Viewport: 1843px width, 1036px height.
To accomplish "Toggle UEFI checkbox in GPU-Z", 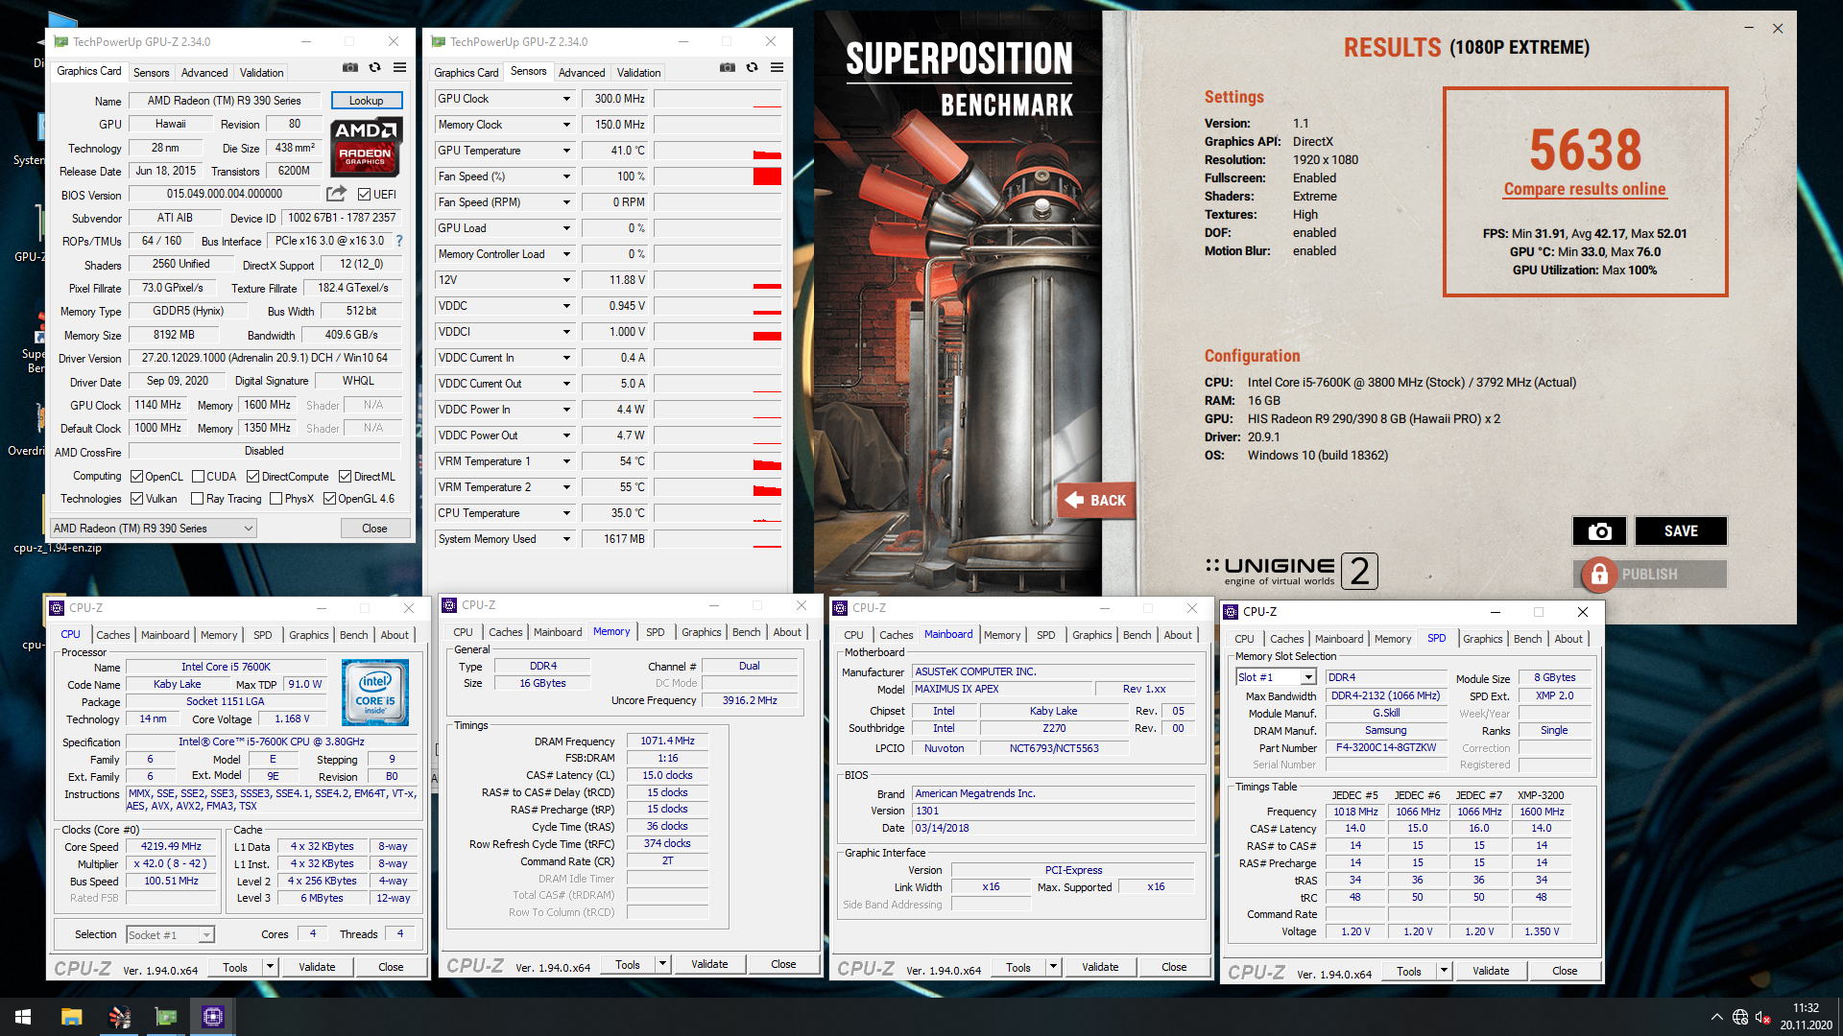I will [364, 194].
